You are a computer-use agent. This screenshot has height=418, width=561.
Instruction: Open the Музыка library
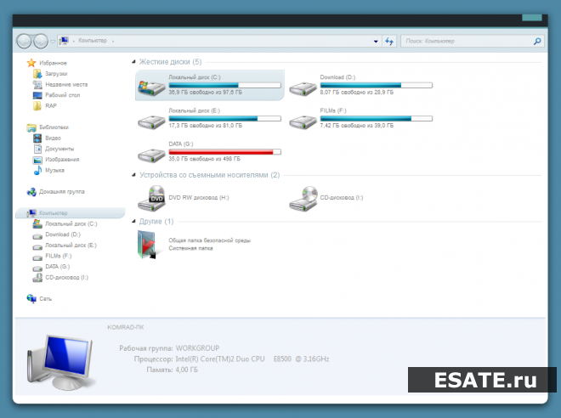(54, 170)
